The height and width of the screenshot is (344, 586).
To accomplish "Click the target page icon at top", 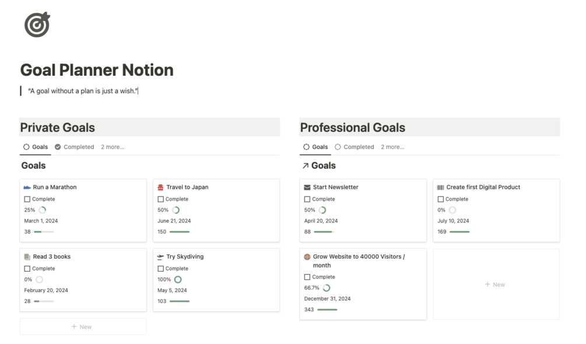I will [x=37, y=24].
